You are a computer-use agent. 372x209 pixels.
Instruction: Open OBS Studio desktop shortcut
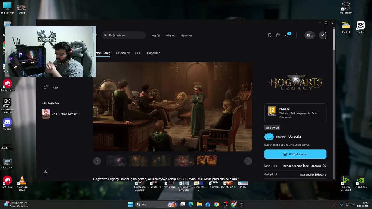[346, 8]
